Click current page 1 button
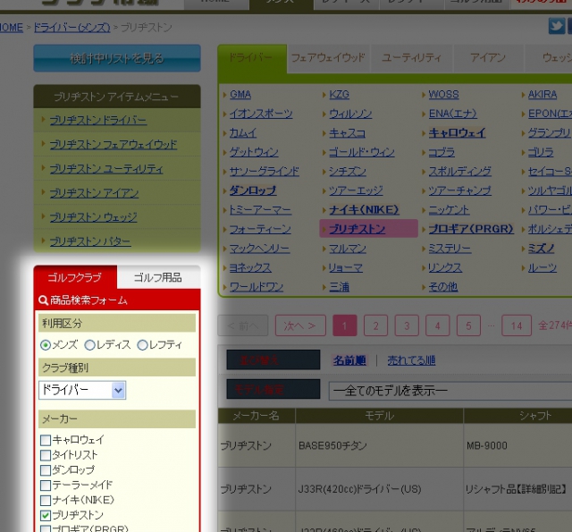Screen dimensions: 572x532 [345, 325]
